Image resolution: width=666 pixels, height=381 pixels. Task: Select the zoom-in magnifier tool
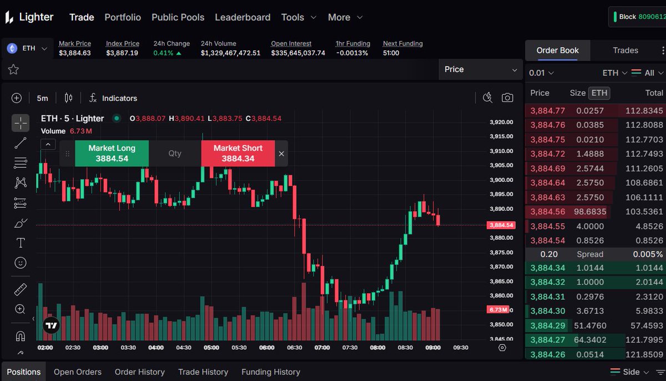21,309
